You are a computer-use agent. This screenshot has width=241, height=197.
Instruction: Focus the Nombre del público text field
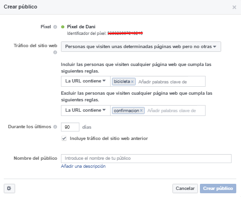click(146, 158)
